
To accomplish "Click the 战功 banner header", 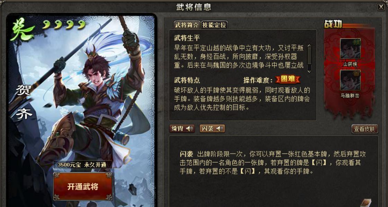I will point(333,24).
